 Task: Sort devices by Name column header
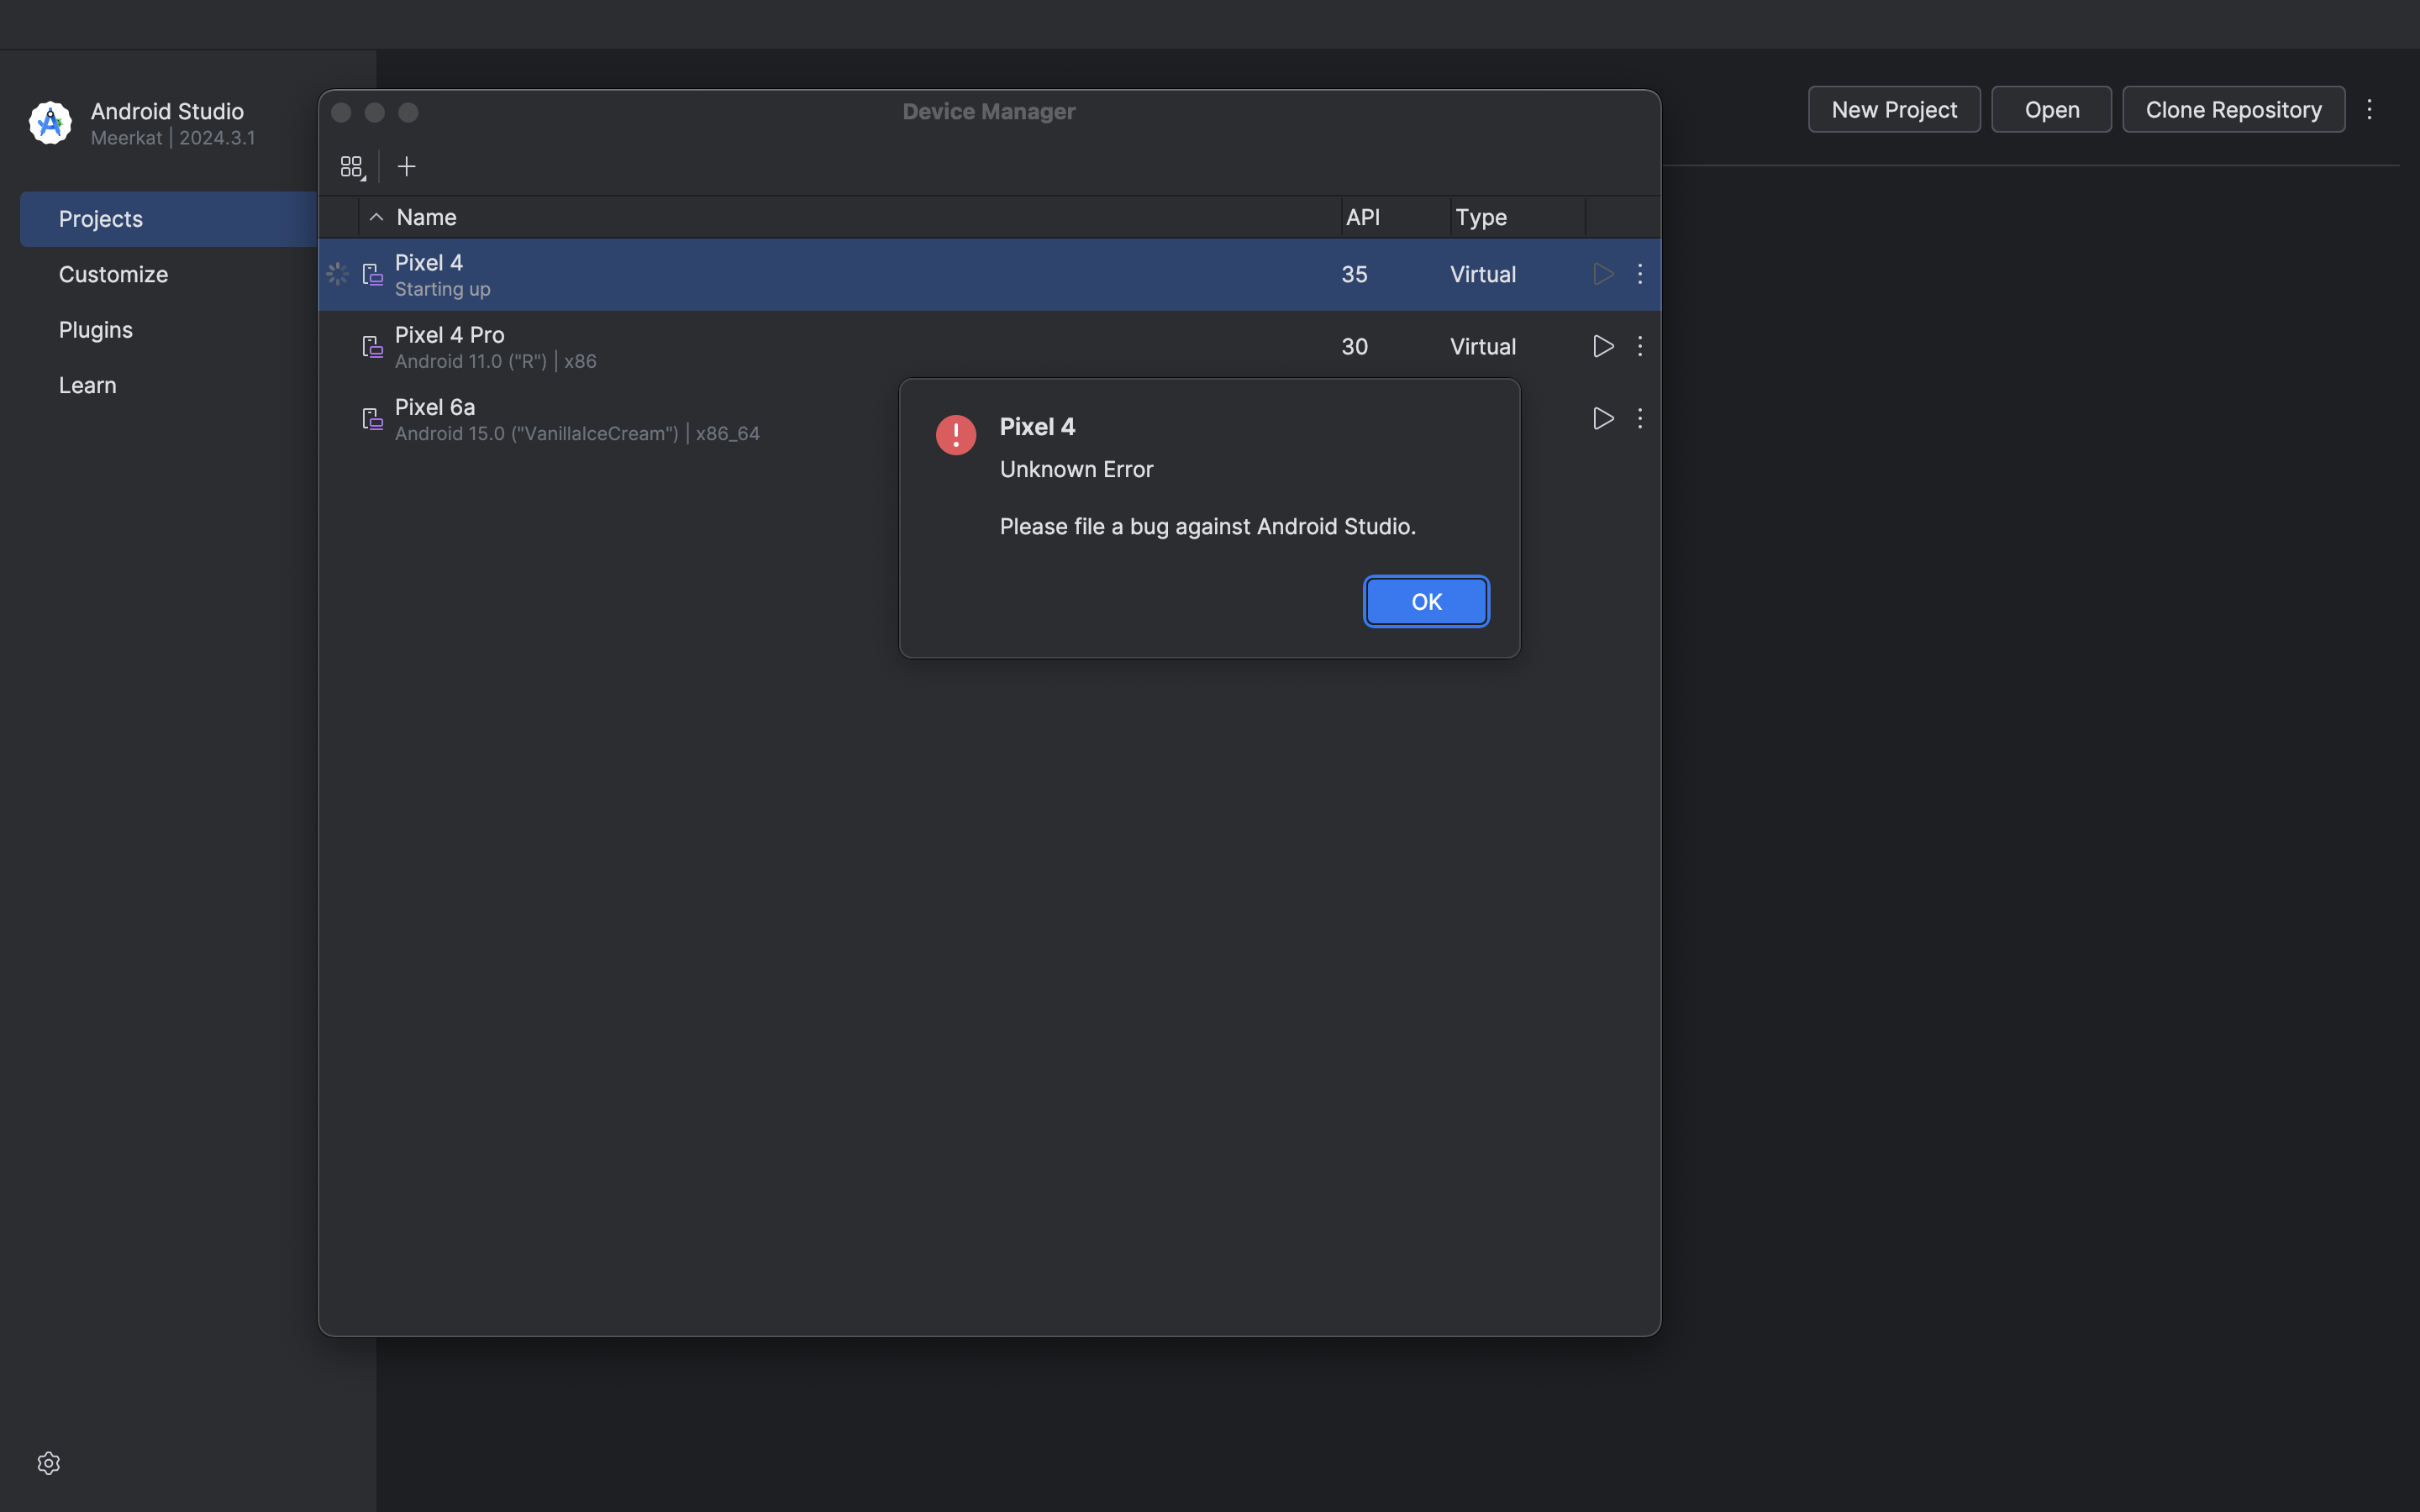point(427,217)
